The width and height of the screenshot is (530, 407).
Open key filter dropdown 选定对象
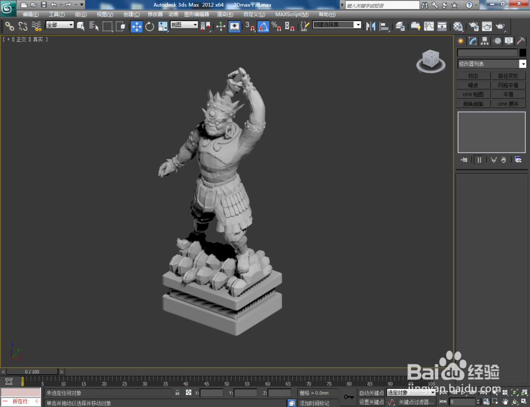click(411, 393)
